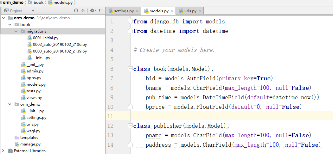Image resolution: width=333 pixels, height=154 pixels.
Task: Fold the imports at line 1
Action: point(130,22)
